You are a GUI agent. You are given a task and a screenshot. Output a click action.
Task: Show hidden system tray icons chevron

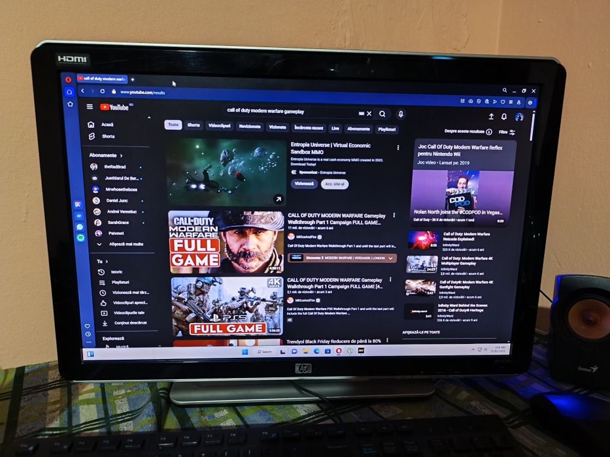473,350
